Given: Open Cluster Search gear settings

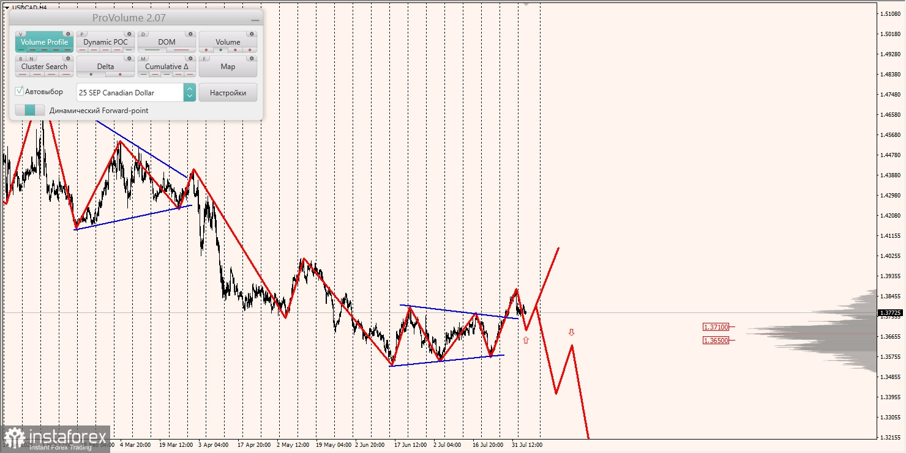Looking at the screenshot, I should (68, 58).
